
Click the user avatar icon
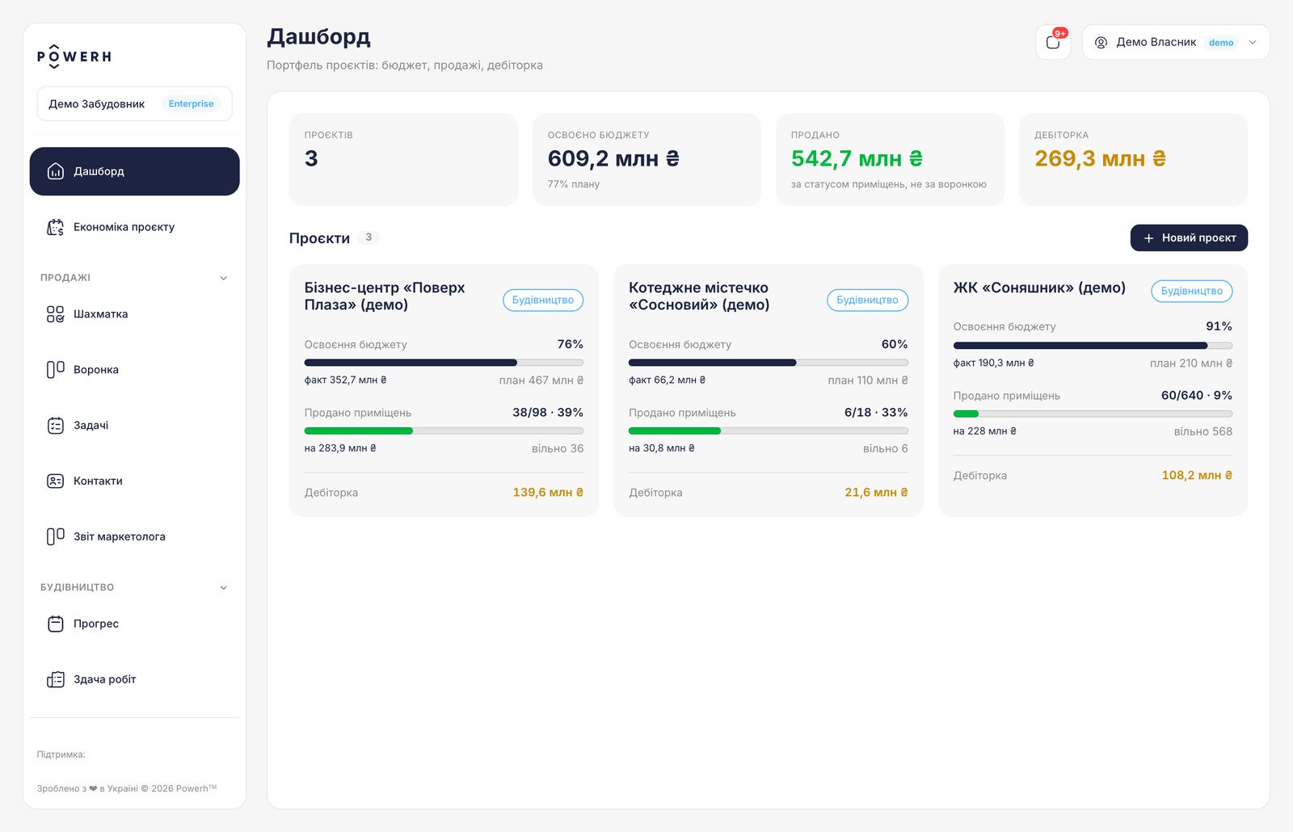tap(1101, 42)
